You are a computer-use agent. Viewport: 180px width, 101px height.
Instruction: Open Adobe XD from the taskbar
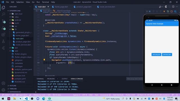coord(9,98)
